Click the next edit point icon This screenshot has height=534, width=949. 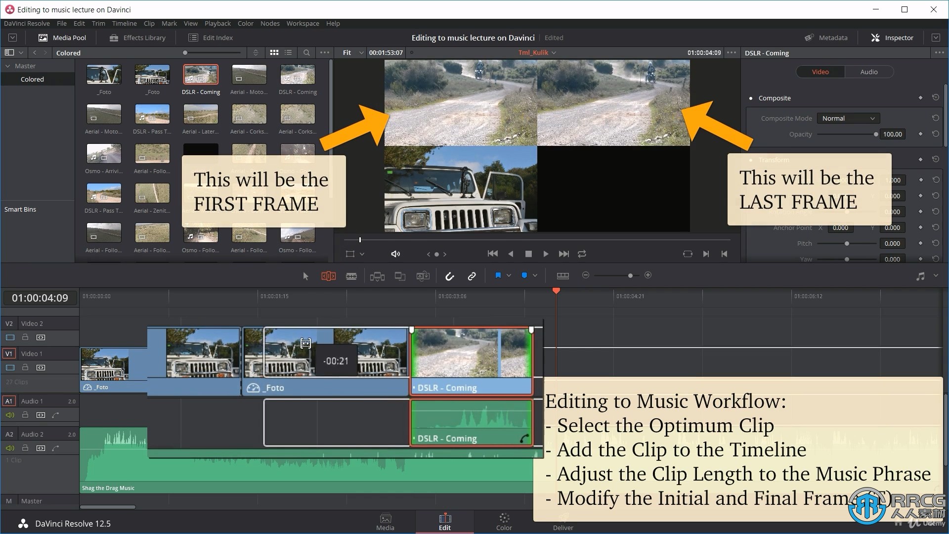pyautogui.click(x=706, y=254)
